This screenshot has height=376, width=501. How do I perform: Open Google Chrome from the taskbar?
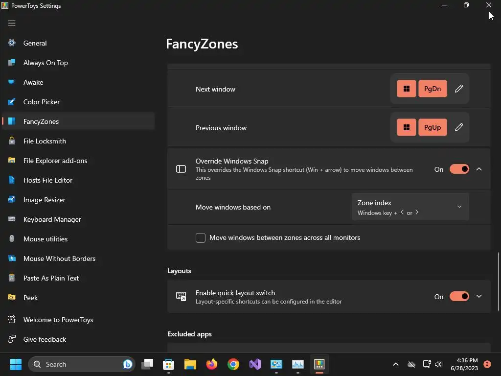(233, 364)
